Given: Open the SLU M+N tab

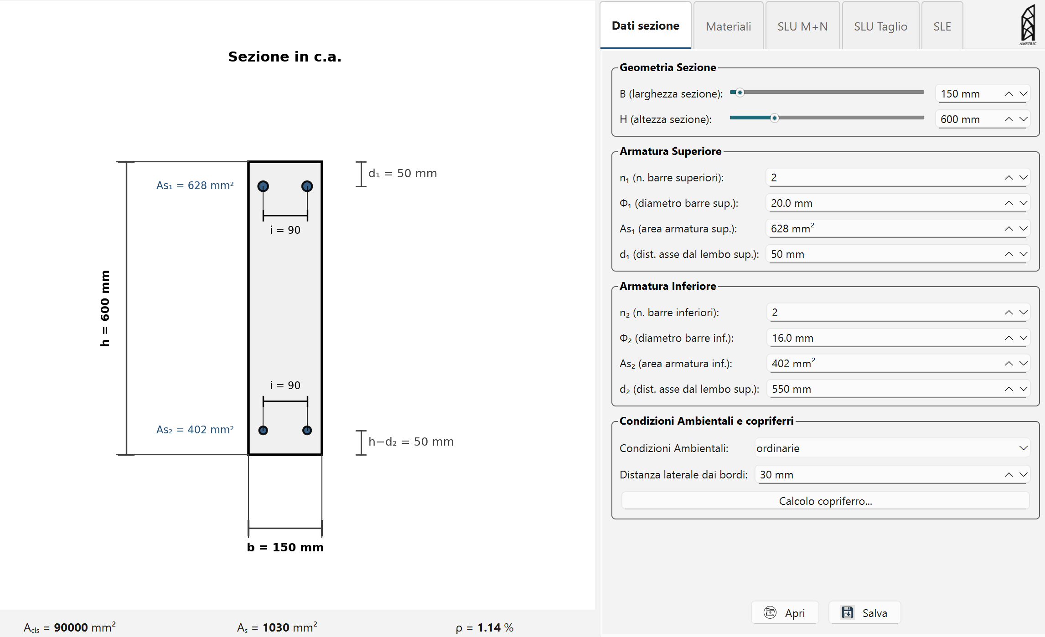Looking at the screenshot, I should tap(802, 26).
